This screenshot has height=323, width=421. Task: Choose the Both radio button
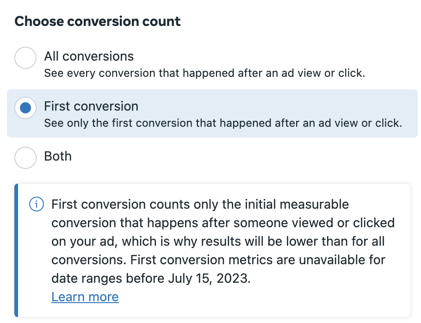click(25, 158)
